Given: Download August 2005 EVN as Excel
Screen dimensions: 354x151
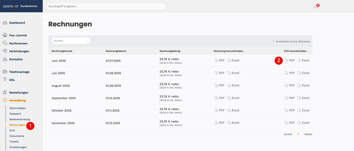Looking at the screenshot, I should 303,85.
